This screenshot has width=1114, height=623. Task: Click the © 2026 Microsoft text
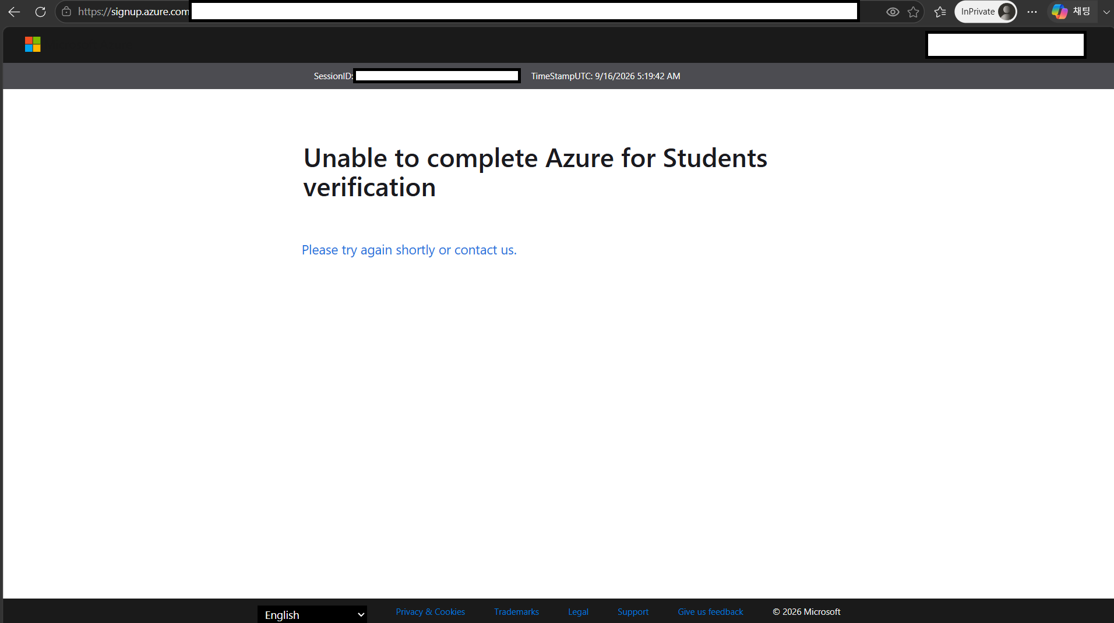pyautogui.click(x=806, y=612)
